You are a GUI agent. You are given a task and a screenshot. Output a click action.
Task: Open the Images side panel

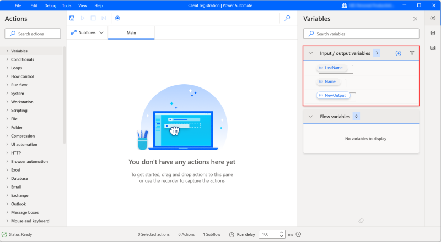tap(433, 48)
